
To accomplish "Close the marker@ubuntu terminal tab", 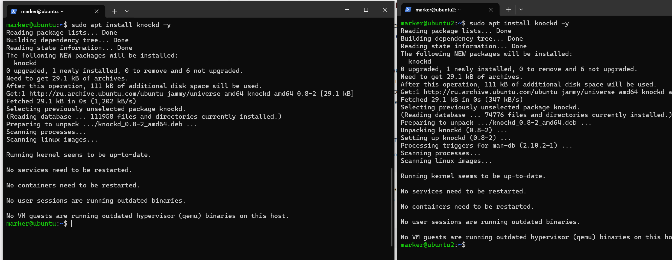I will 96,11.
